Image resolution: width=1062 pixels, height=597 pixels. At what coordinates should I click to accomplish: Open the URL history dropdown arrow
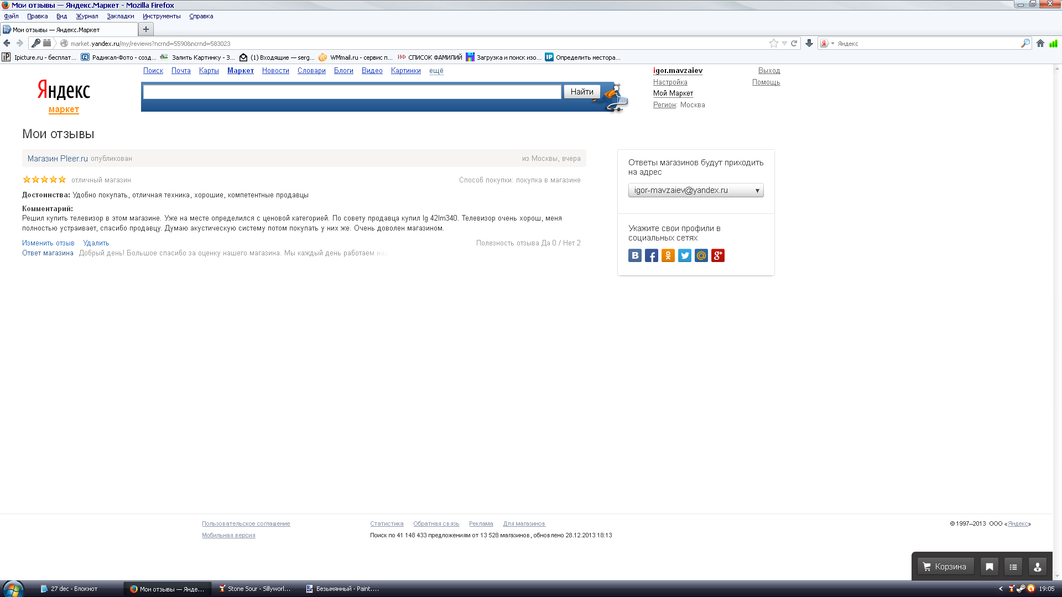(x=784, y=43)
